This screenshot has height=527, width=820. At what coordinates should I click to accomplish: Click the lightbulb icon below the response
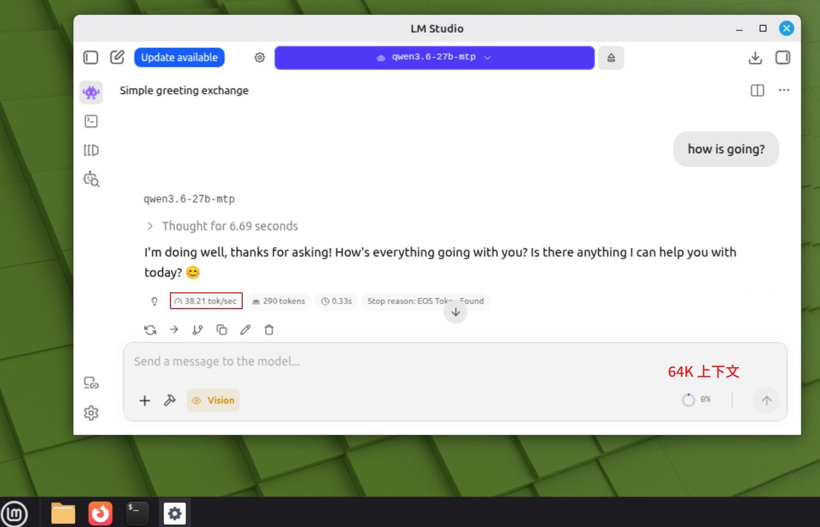click(x=154, y=301)
